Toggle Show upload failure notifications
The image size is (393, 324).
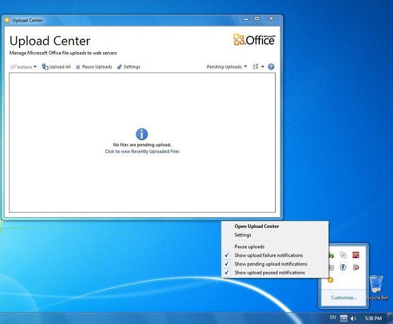[269, 255]
